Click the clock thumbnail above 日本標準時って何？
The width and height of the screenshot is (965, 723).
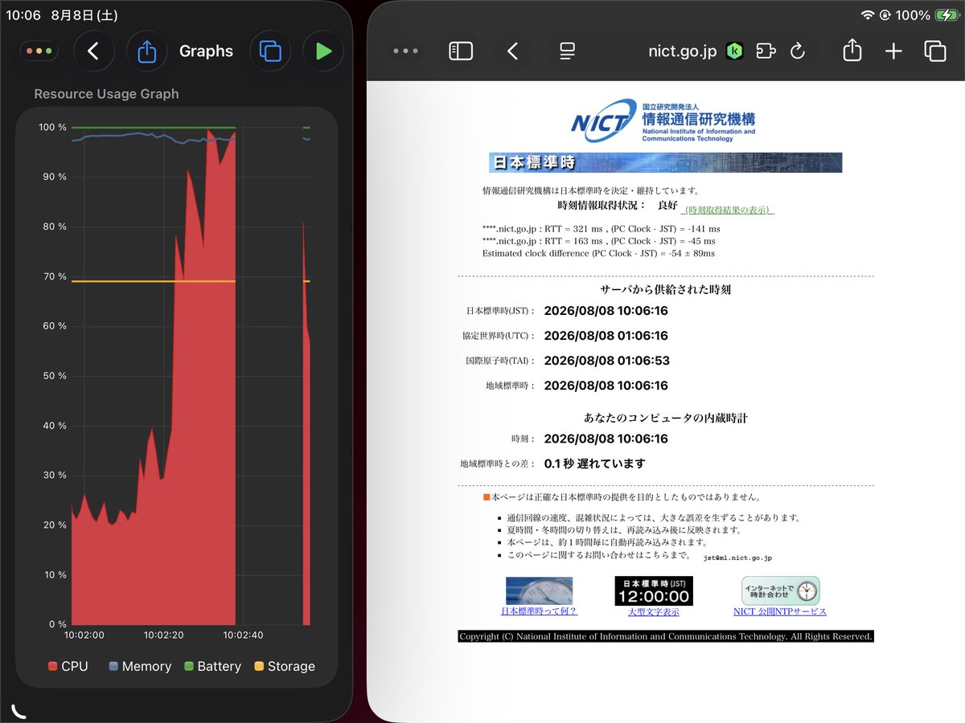tap(539, 590)
